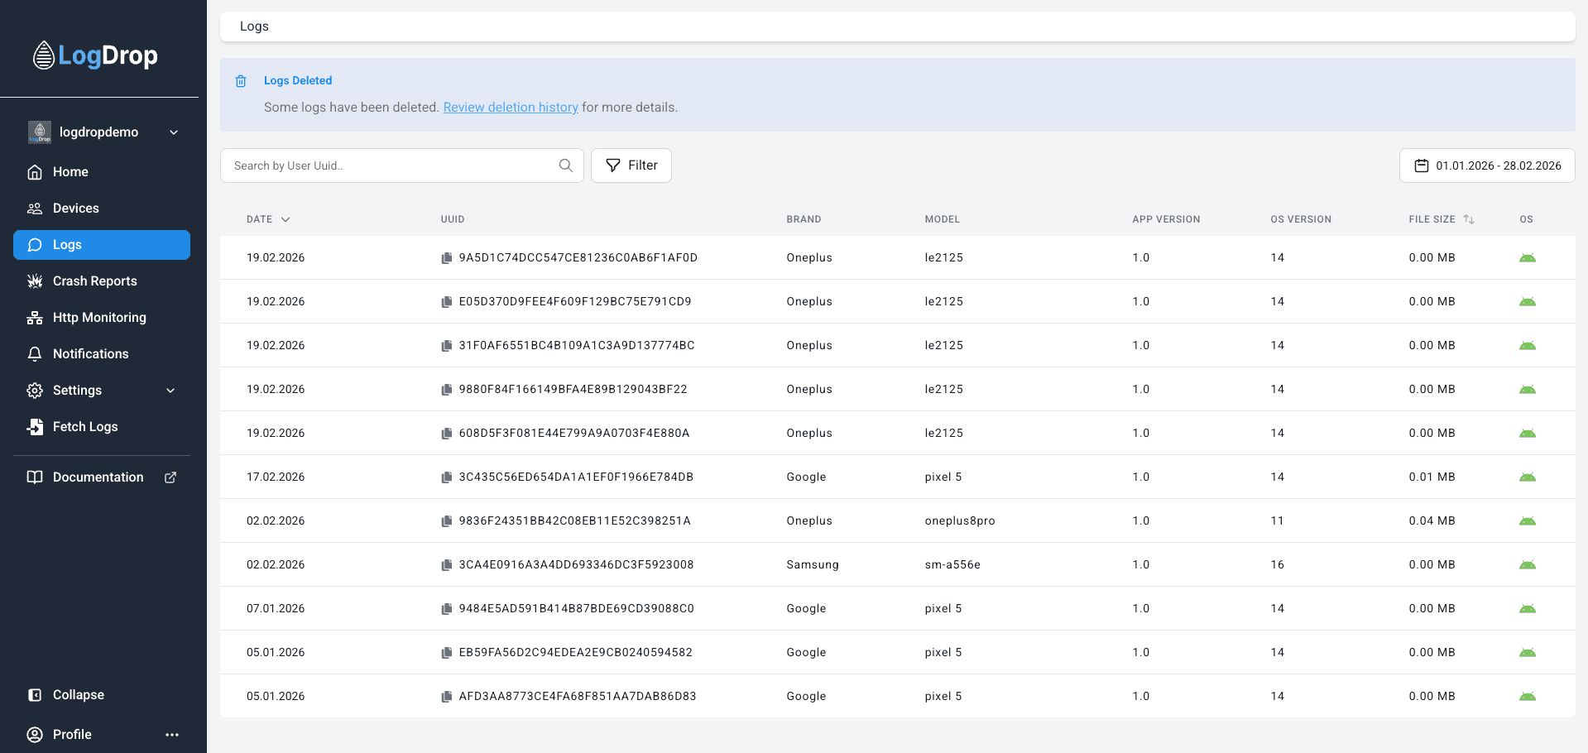Viewport: 1588px width, 753px height.
Task: Click the 0.01 MB file size cell
Action: [1432, 477]
